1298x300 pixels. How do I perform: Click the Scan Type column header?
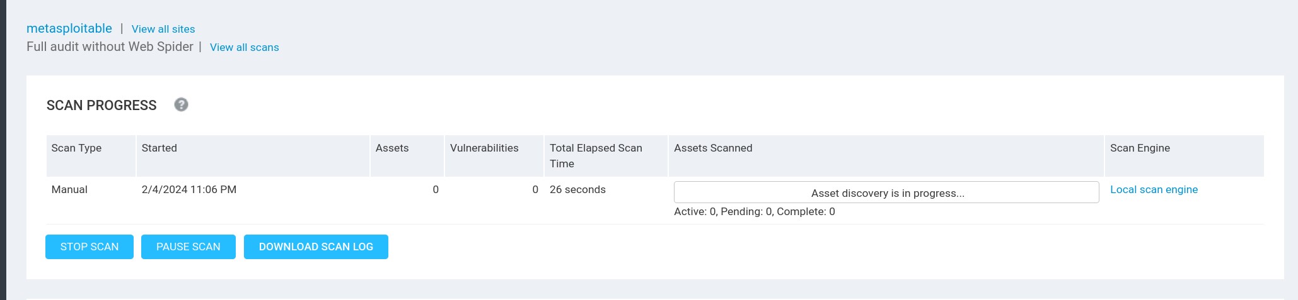tap(76, 148)
